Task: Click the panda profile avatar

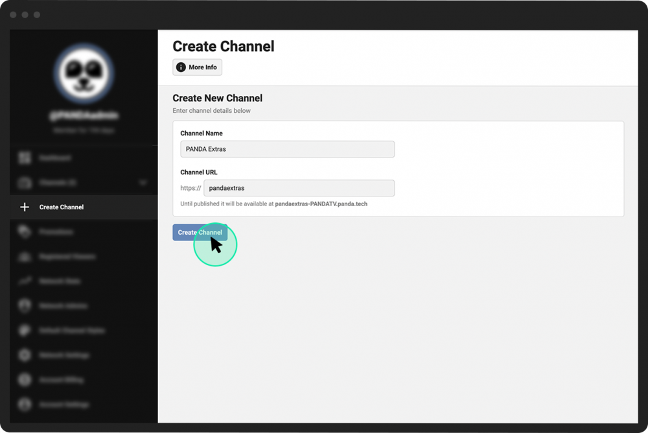Action: click(83, 73)
